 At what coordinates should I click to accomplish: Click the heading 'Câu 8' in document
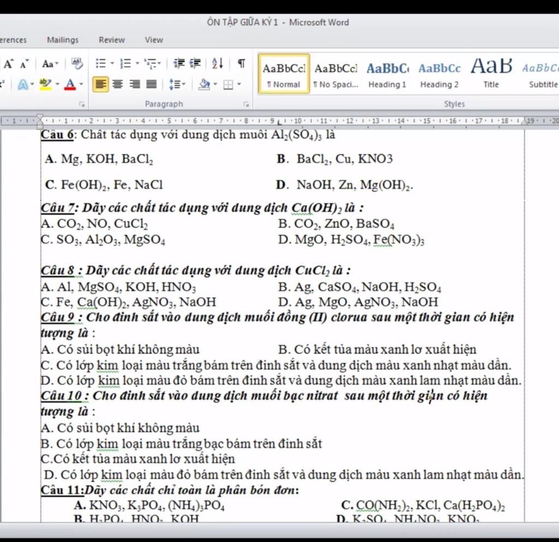tap(58, 270)
